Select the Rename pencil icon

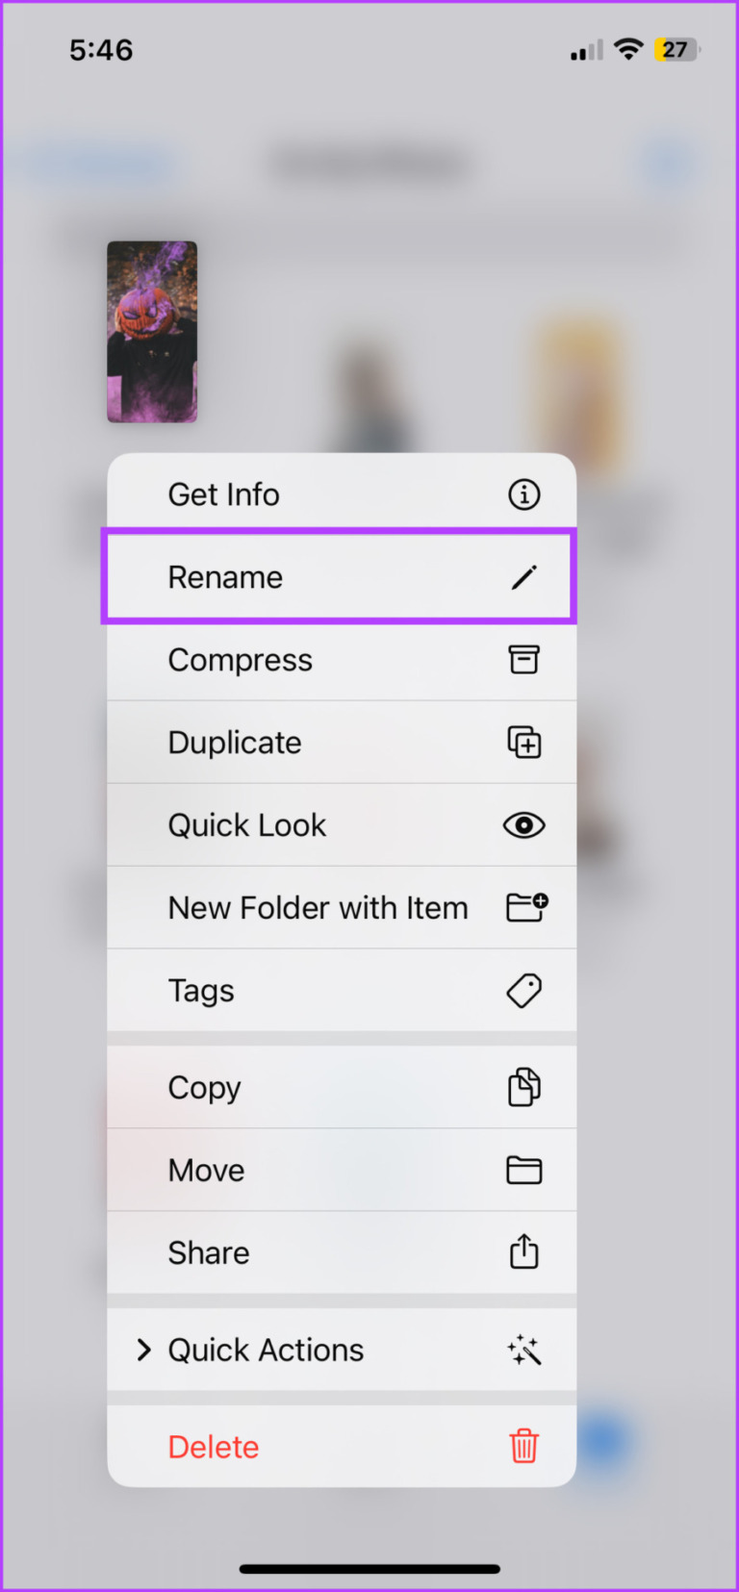coord(523,576)
